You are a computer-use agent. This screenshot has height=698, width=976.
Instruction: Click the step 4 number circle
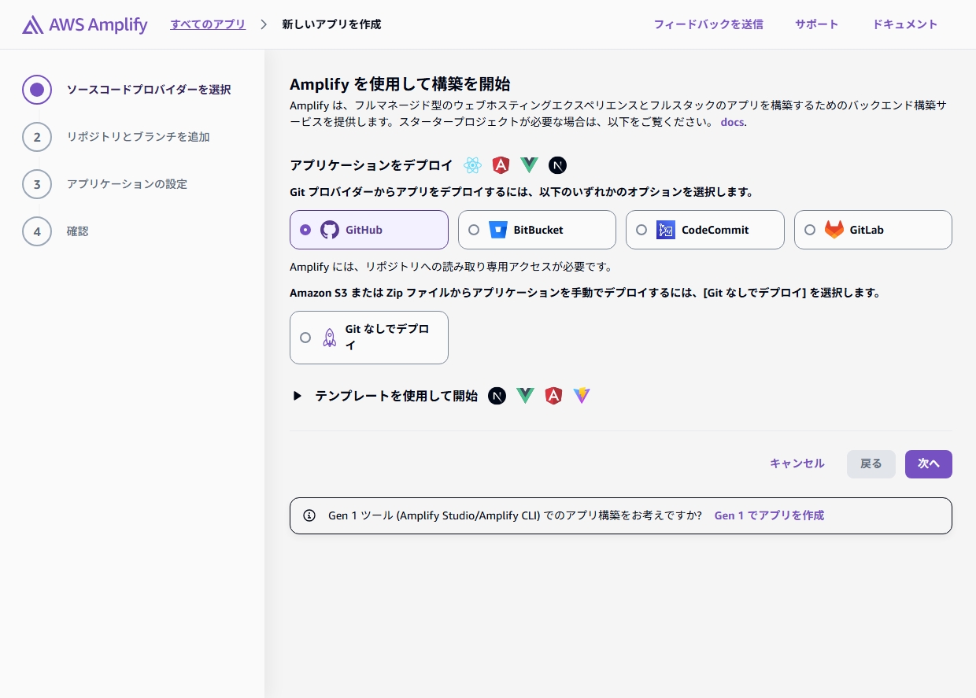(37, 231)
